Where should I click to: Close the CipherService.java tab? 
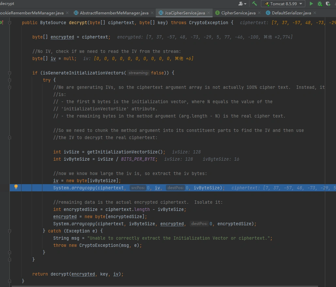click(x=259, y=13)
